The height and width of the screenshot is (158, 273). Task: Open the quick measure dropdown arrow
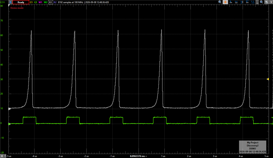tap(257, 3)
